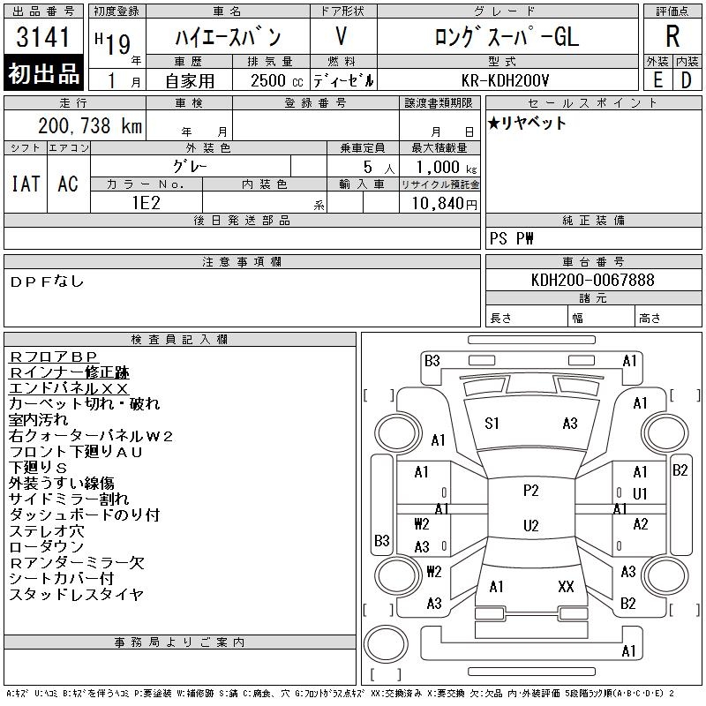Select the seating capacity 5 人

click(379, 167)
